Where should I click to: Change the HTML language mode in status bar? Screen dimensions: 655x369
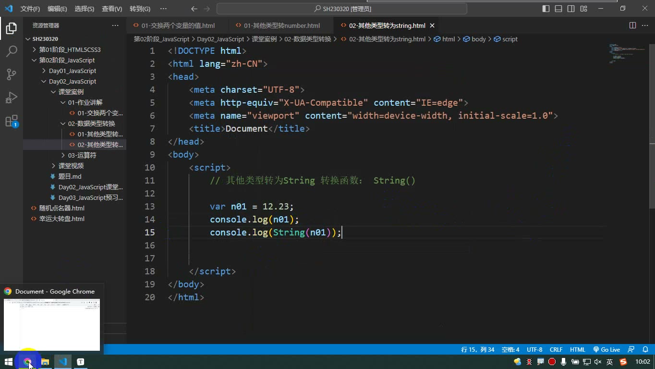tap(578, 350)
